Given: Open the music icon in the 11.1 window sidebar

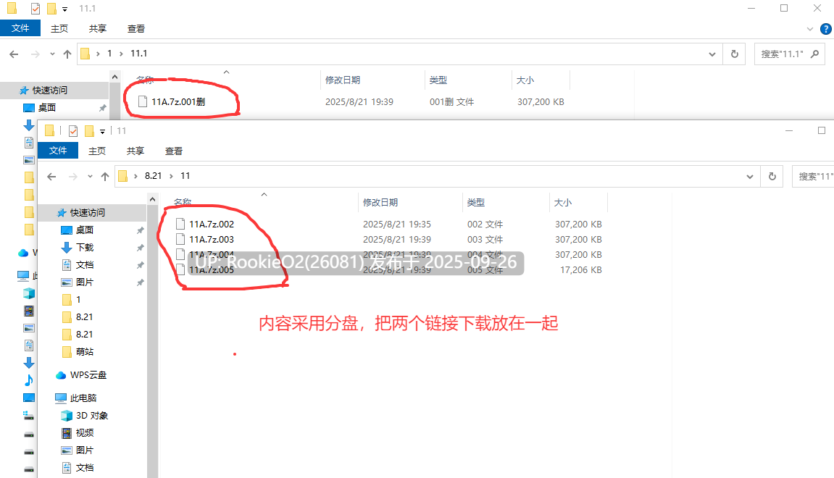Looking at the screenshot, I should [x=29, y=380].
